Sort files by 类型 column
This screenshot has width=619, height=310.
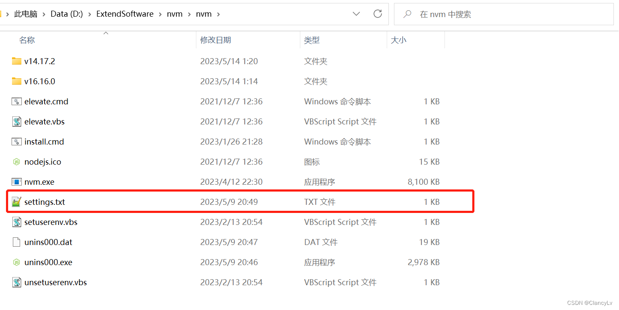pyautogui.click(x=312, y=40)
